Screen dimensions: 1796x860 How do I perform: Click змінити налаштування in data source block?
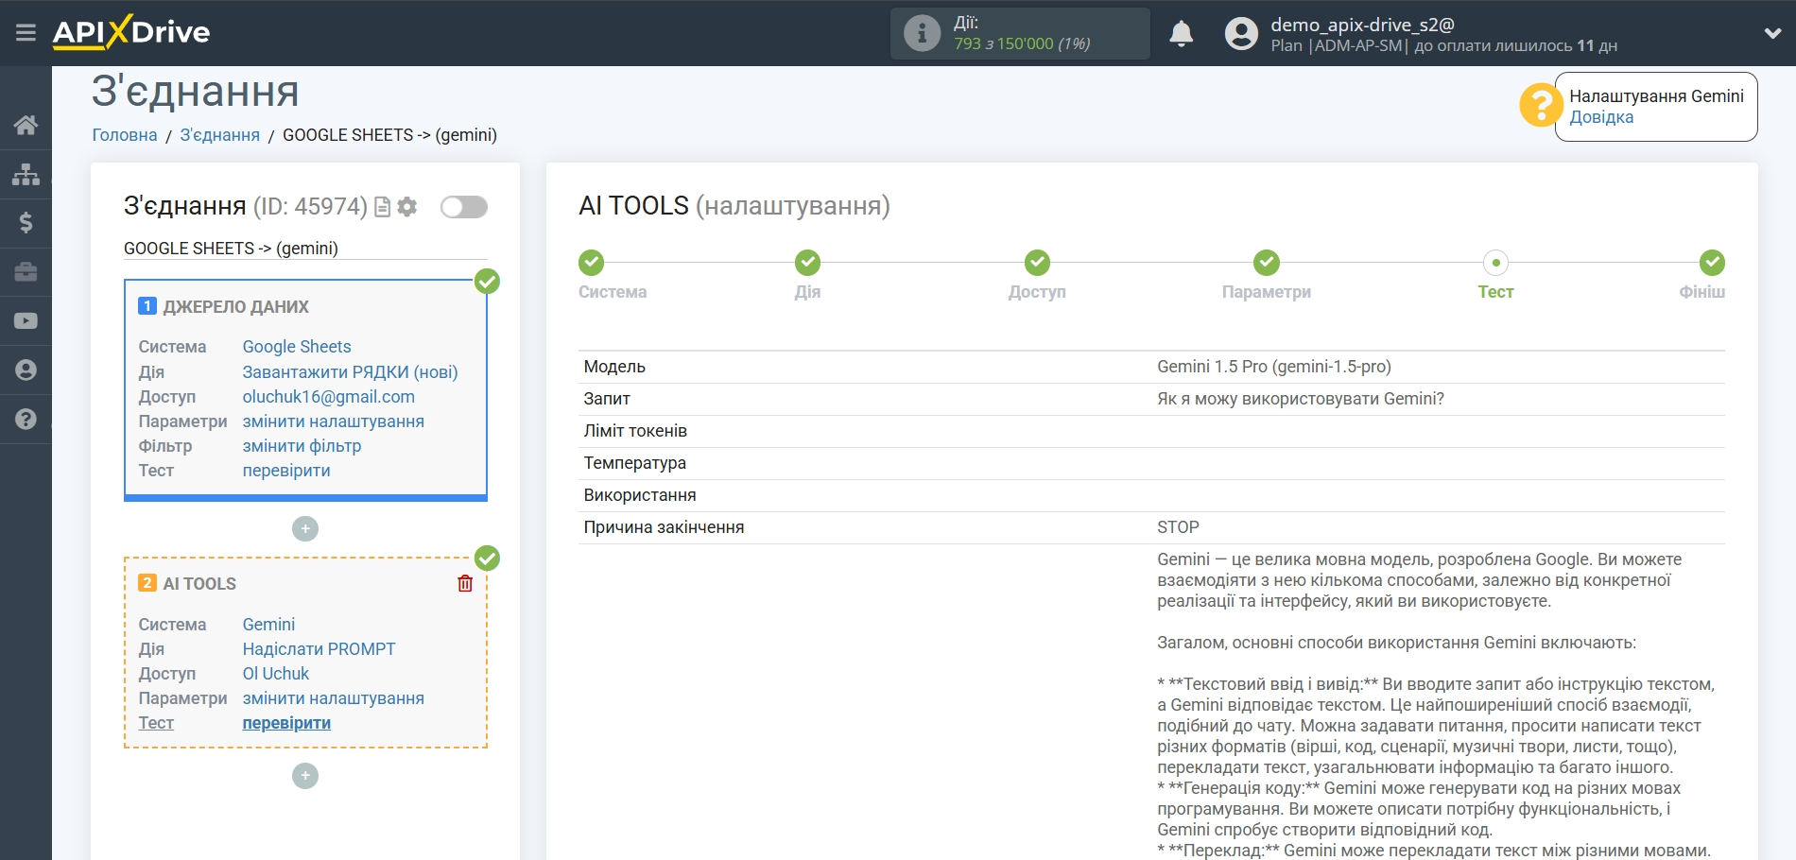tap(333, 421)
